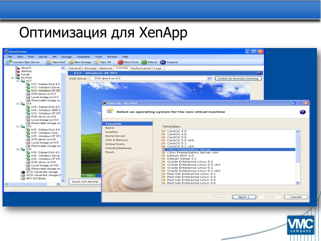Click help icon in New VM wizard
Image resolution: width=321 pixels, height=241 pixels.
tap(303, 112)
